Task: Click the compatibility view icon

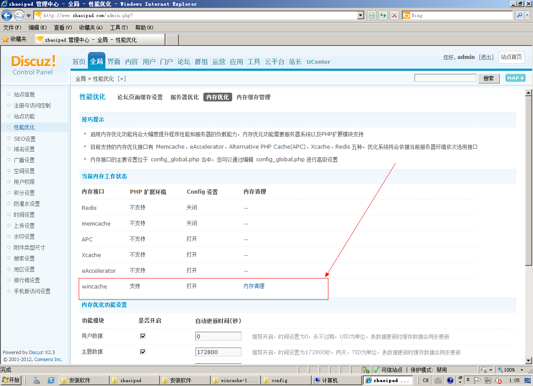Action: 371,15
